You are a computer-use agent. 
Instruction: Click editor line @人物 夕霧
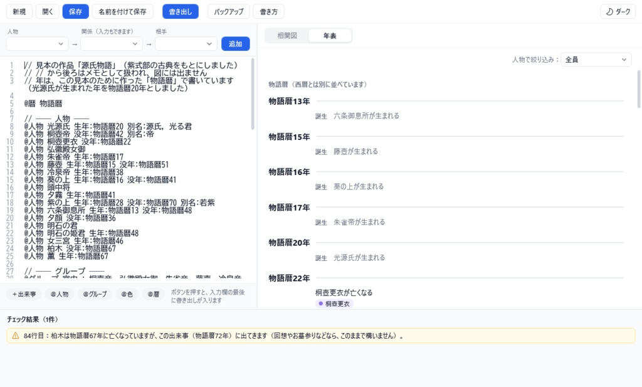tap(70, 195)
